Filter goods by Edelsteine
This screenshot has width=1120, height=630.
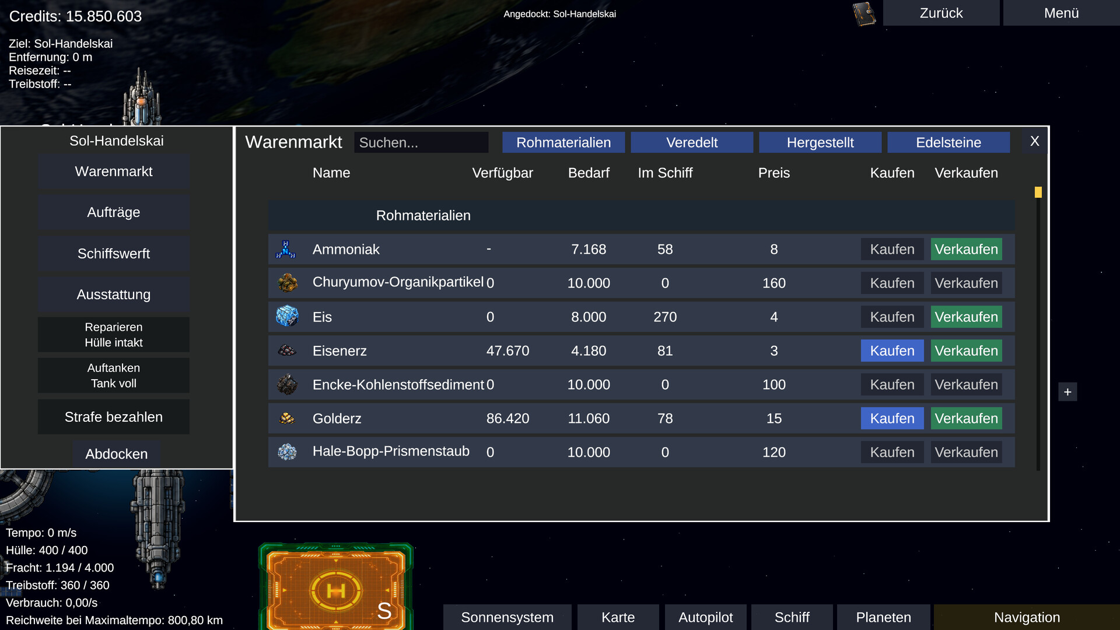coord(949,142)
